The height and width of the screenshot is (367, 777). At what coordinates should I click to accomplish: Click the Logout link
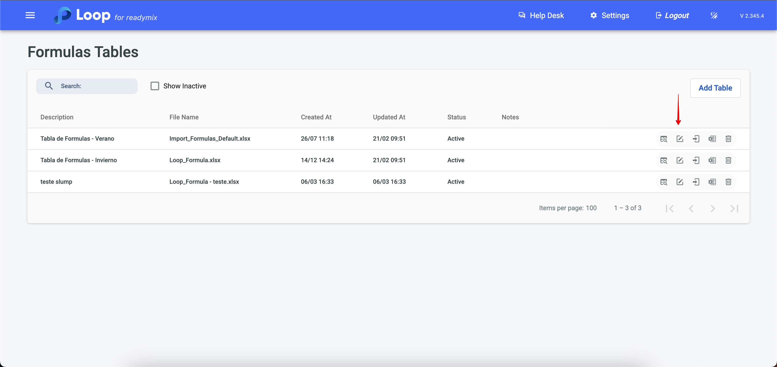point(672,15)
